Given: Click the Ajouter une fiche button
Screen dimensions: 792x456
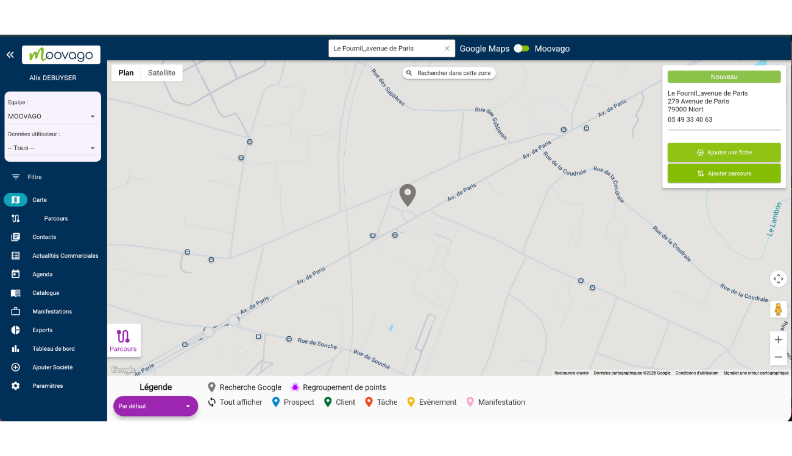Looking at the screenshot, I should click(x=724, y=153).
